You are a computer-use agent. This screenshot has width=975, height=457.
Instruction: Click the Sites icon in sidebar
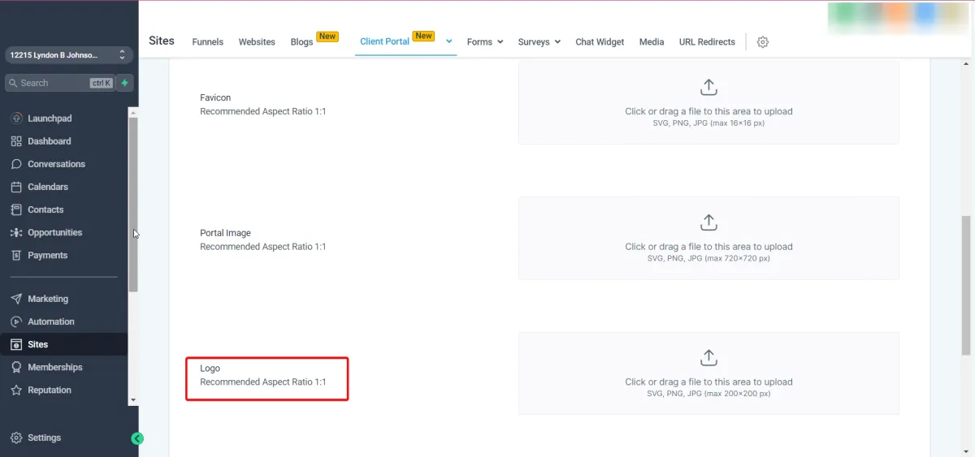point(16,344)
